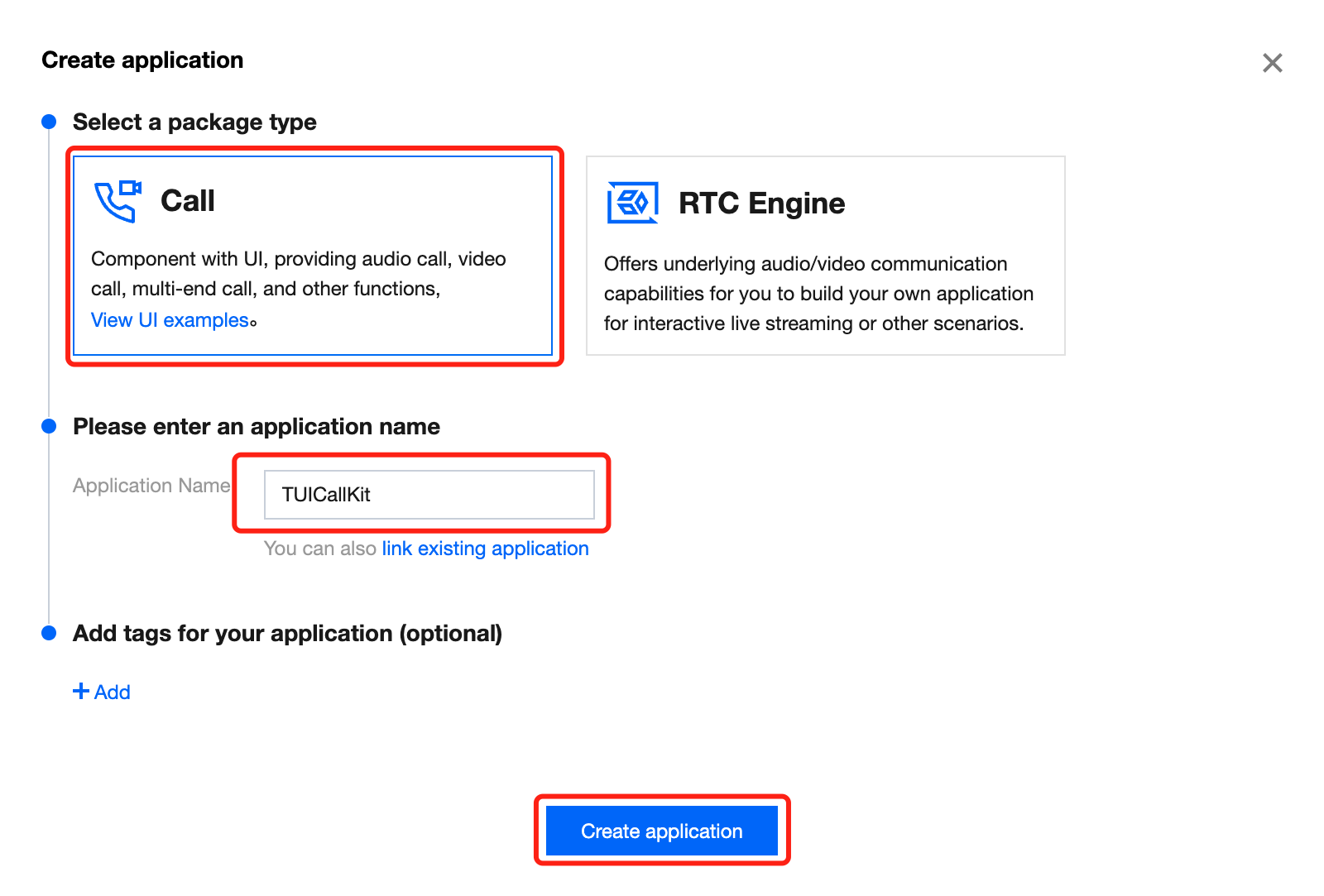The width and height of the screenshot is (1324, 896).
Task: Click the RTC Engine description text
Action: [818, 294]
